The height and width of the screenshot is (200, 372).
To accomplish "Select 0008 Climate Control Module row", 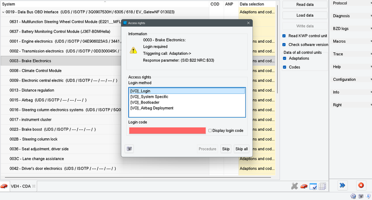I will point(61,71).
